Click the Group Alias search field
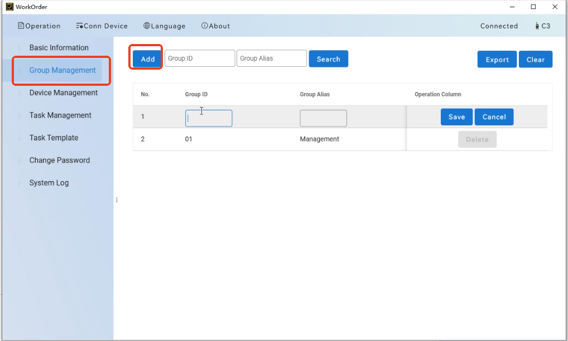 (271, 59)
